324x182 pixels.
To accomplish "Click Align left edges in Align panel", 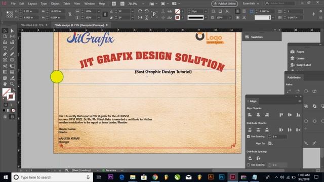I will tap(250, 115).
